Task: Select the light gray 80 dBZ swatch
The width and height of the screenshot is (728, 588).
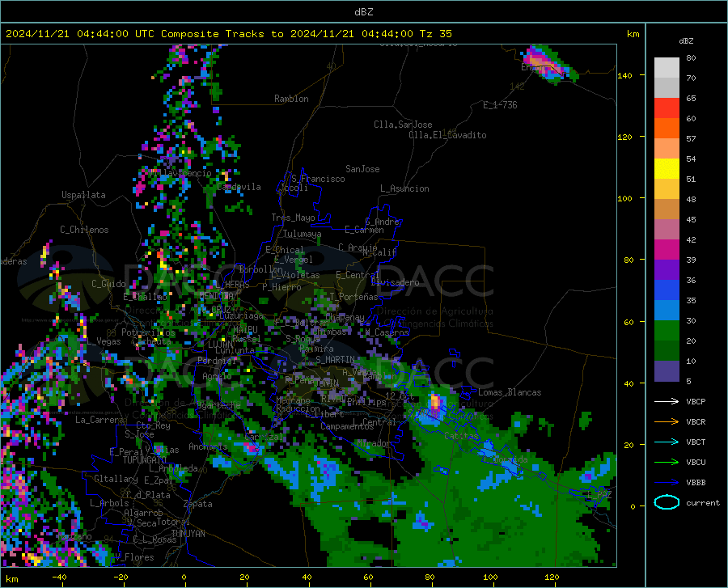Action: click(667, 68)
